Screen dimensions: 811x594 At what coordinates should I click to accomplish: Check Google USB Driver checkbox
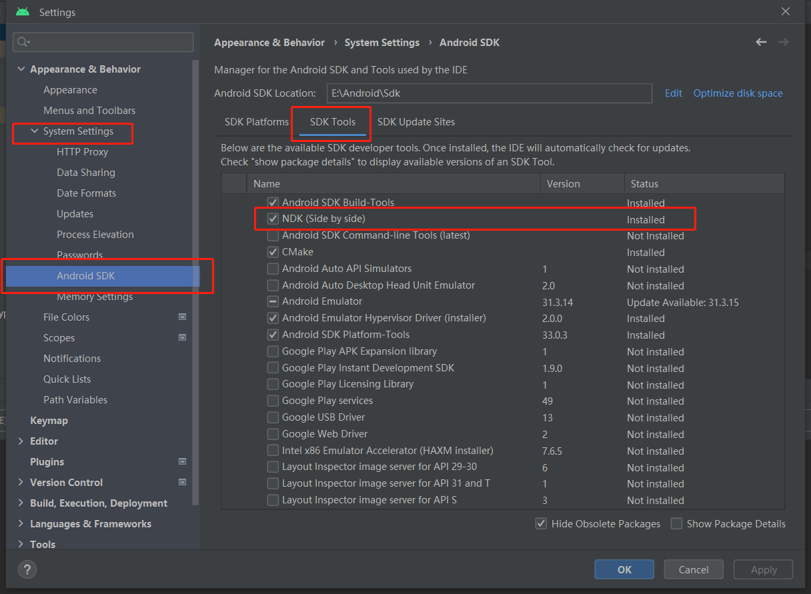click(273, 417)
